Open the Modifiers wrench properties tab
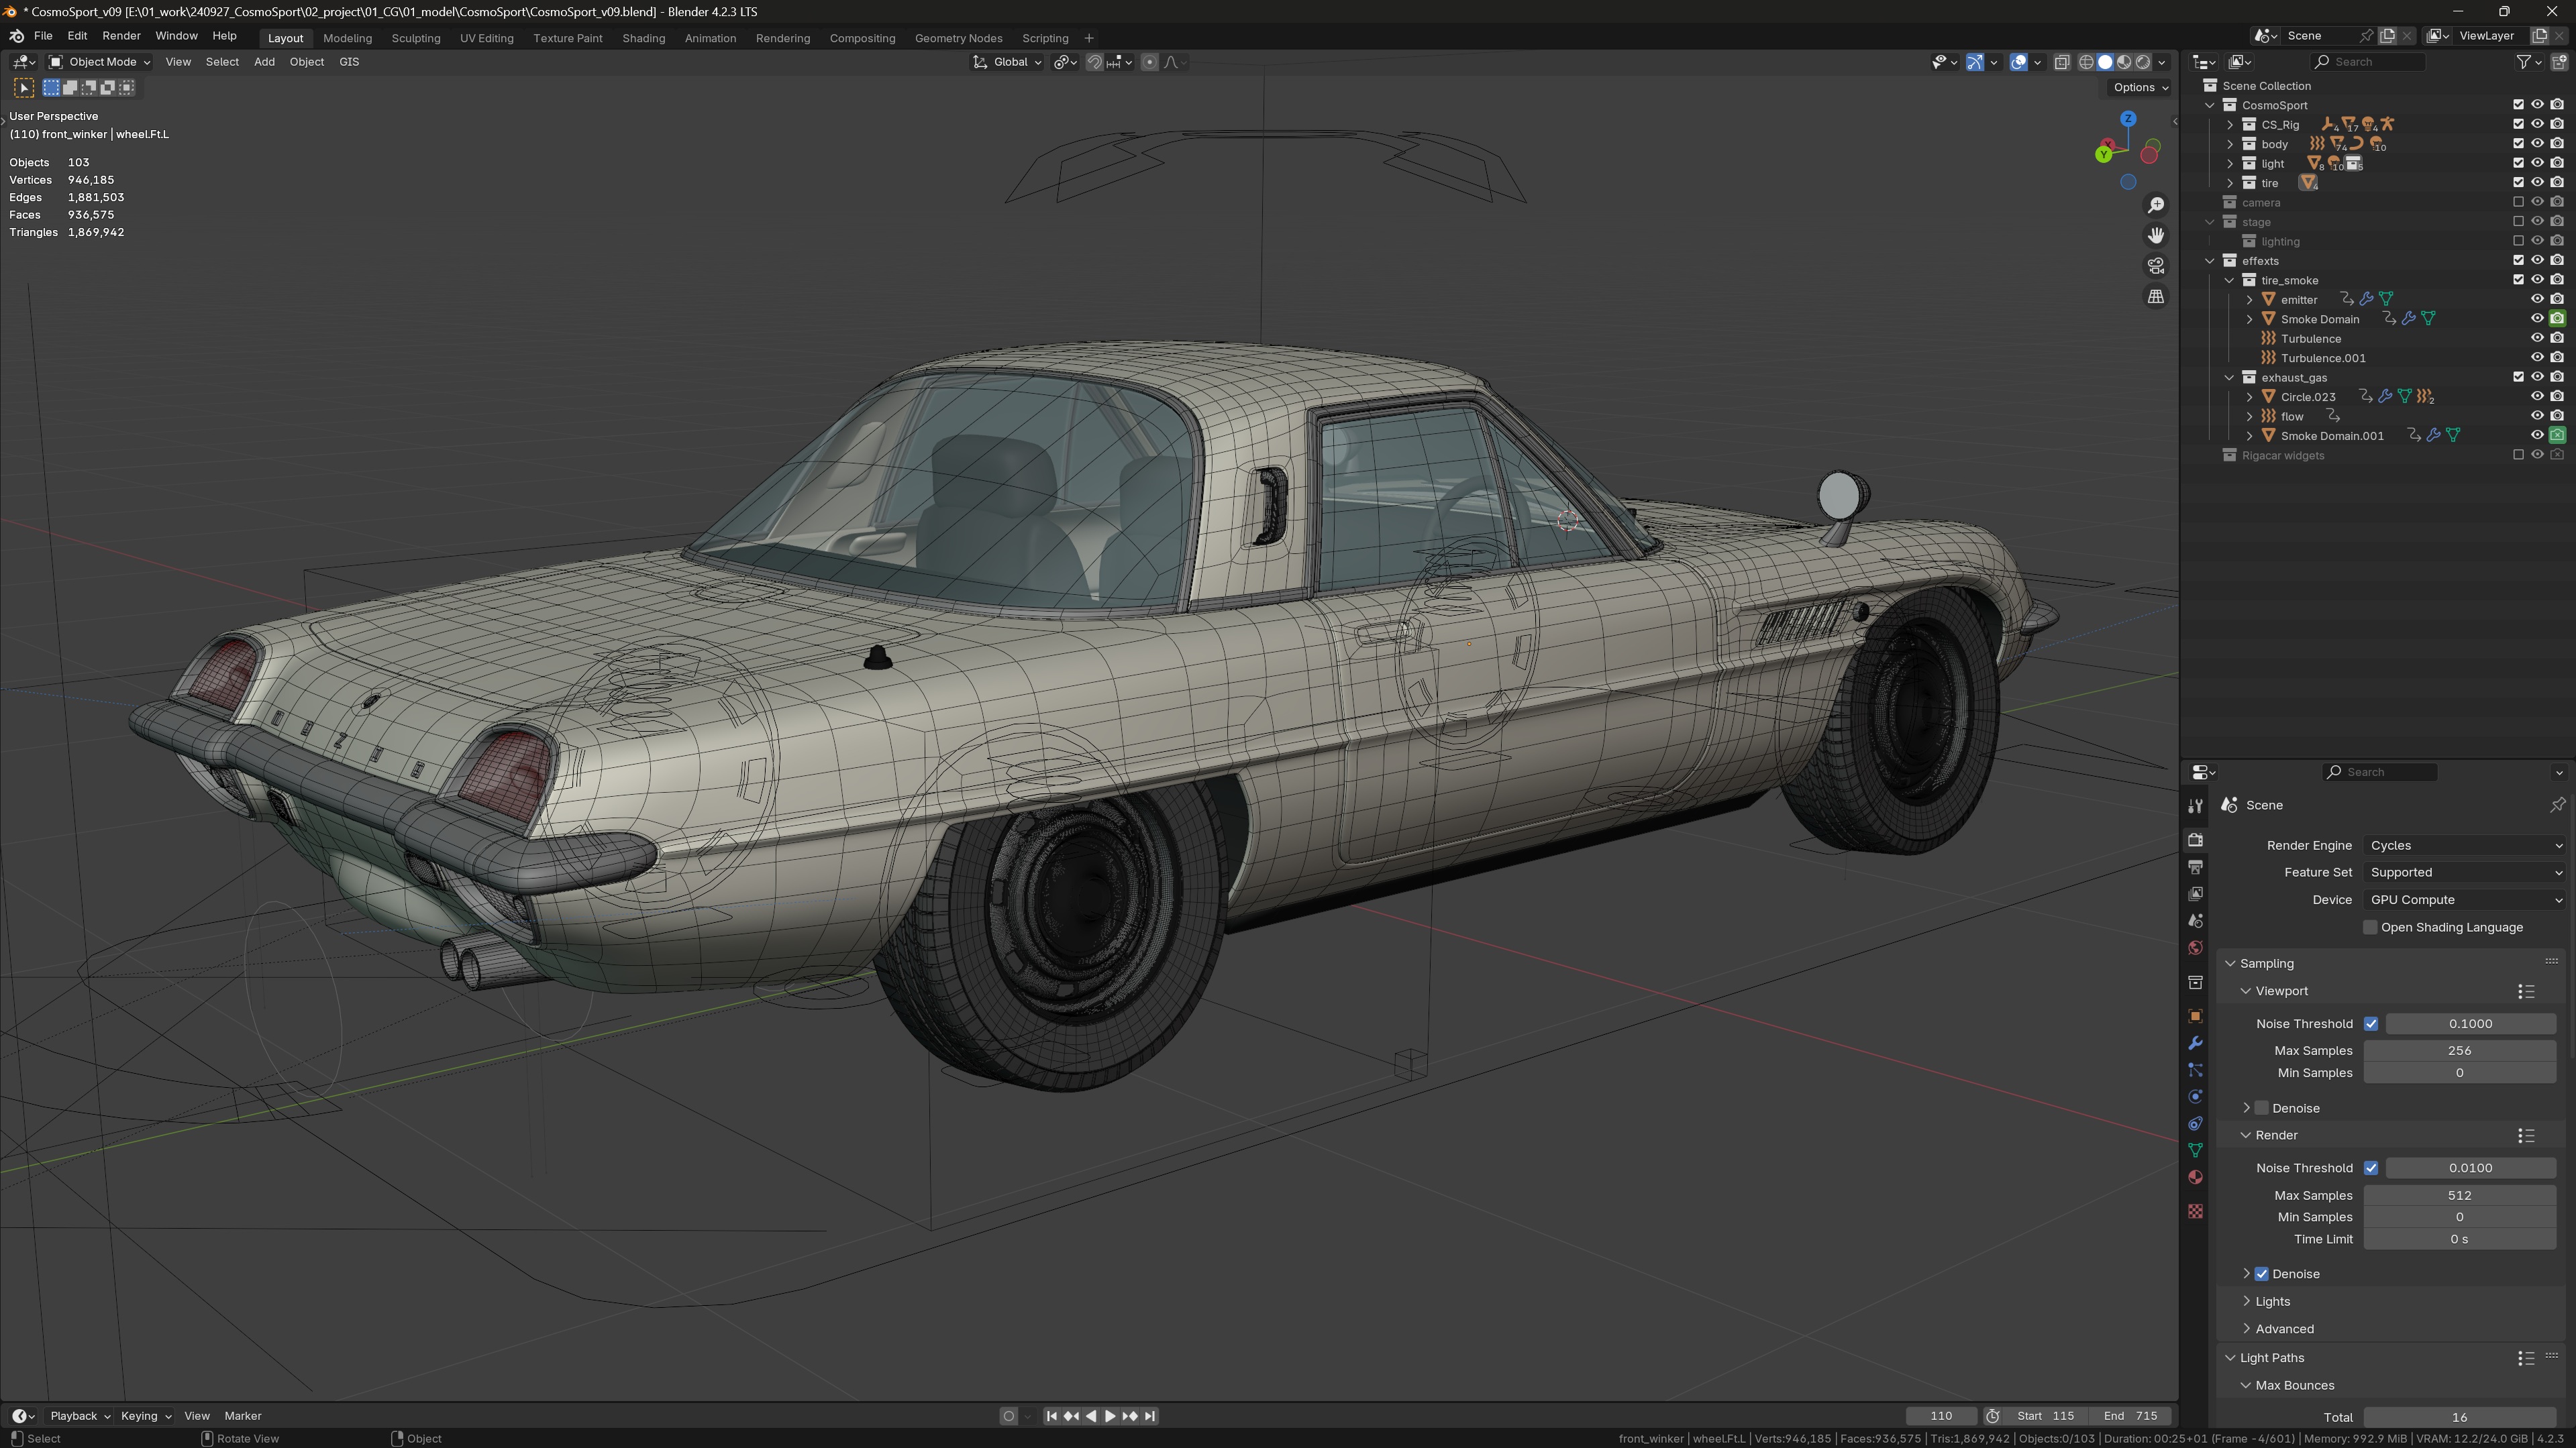2576x1448 pixels. pos(2195,1044)
